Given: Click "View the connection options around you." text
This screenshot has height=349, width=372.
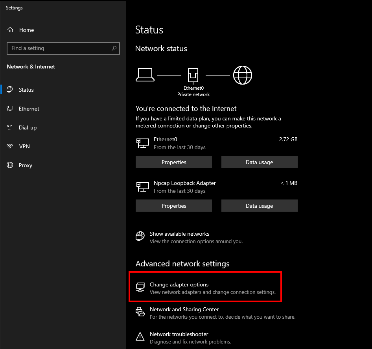Looking at the screenshot, I should click(196, 242).
